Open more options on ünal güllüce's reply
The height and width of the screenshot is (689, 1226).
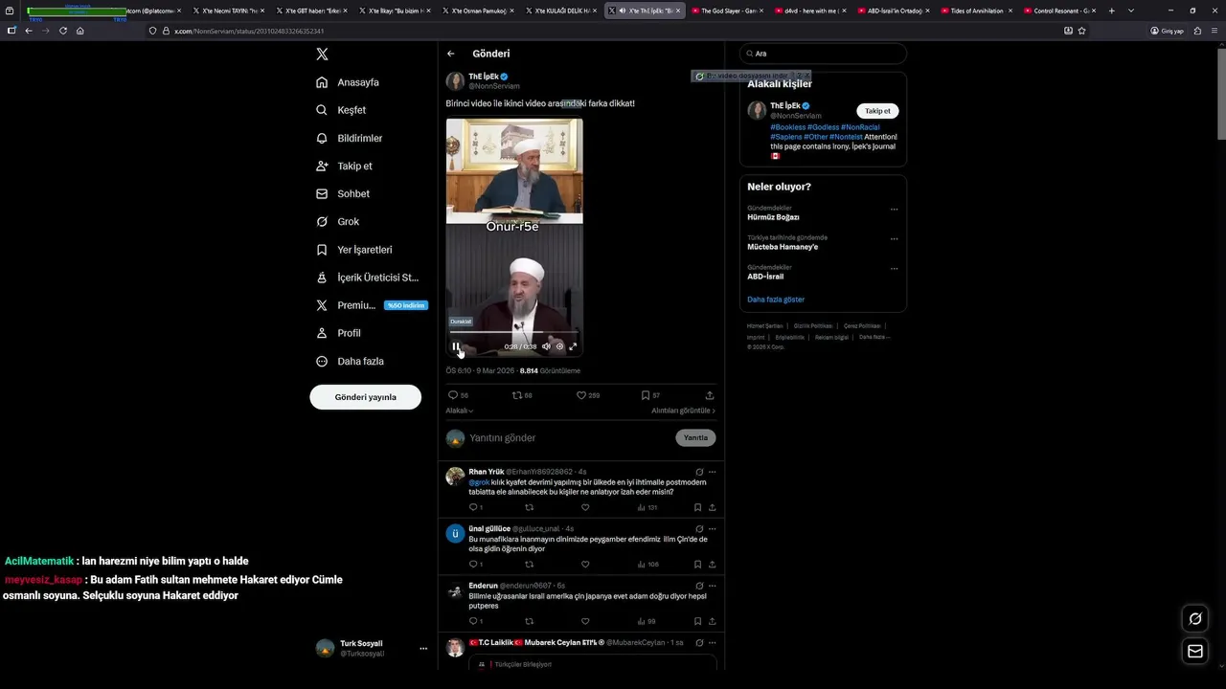(712, 528)
